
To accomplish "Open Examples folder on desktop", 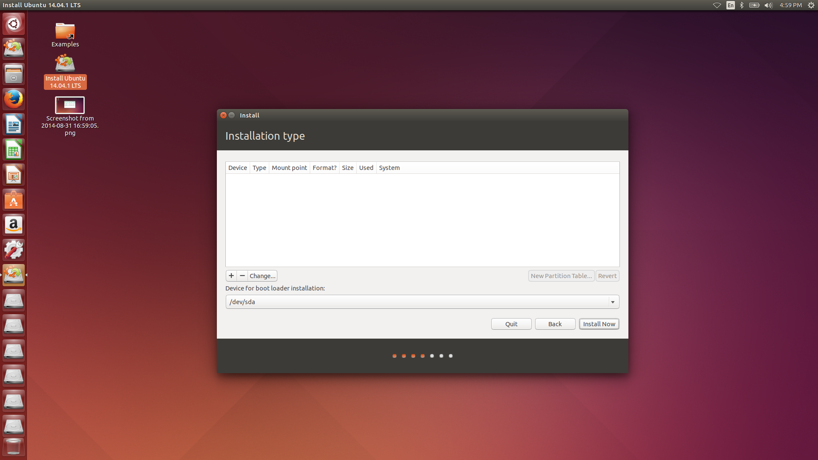I will click(x=65, y=34).
